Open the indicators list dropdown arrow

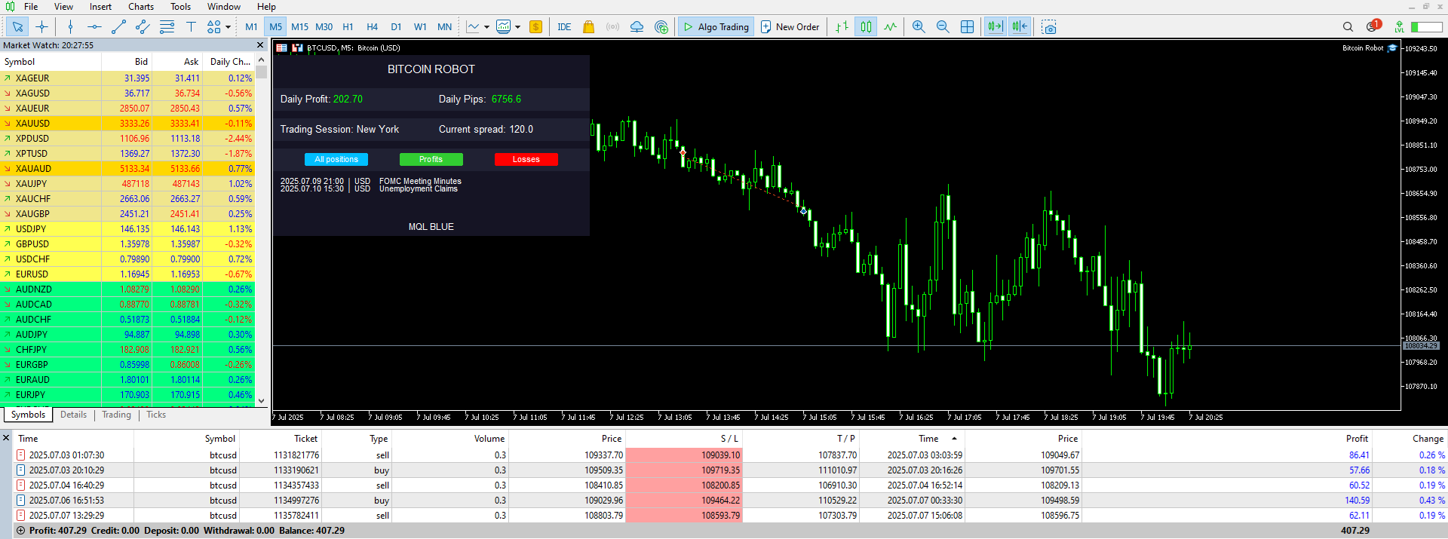point(517,27)
